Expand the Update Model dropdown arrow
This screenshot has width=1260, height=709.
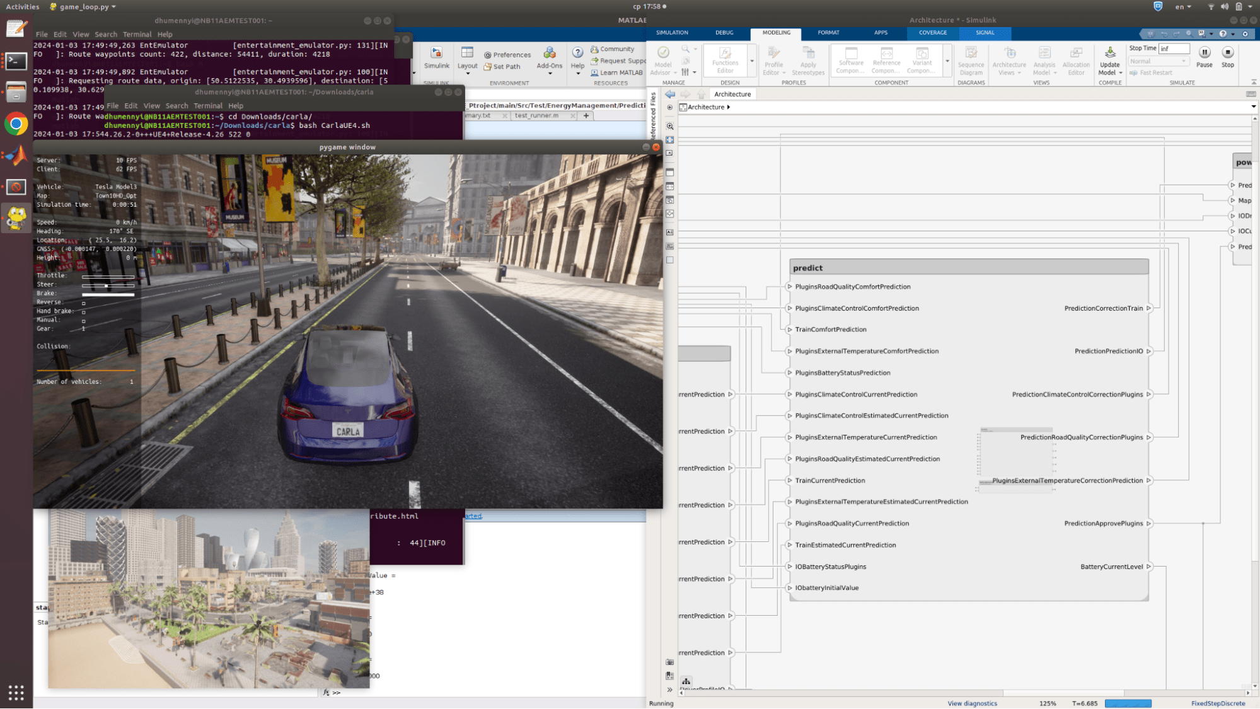coord(1120,73)
